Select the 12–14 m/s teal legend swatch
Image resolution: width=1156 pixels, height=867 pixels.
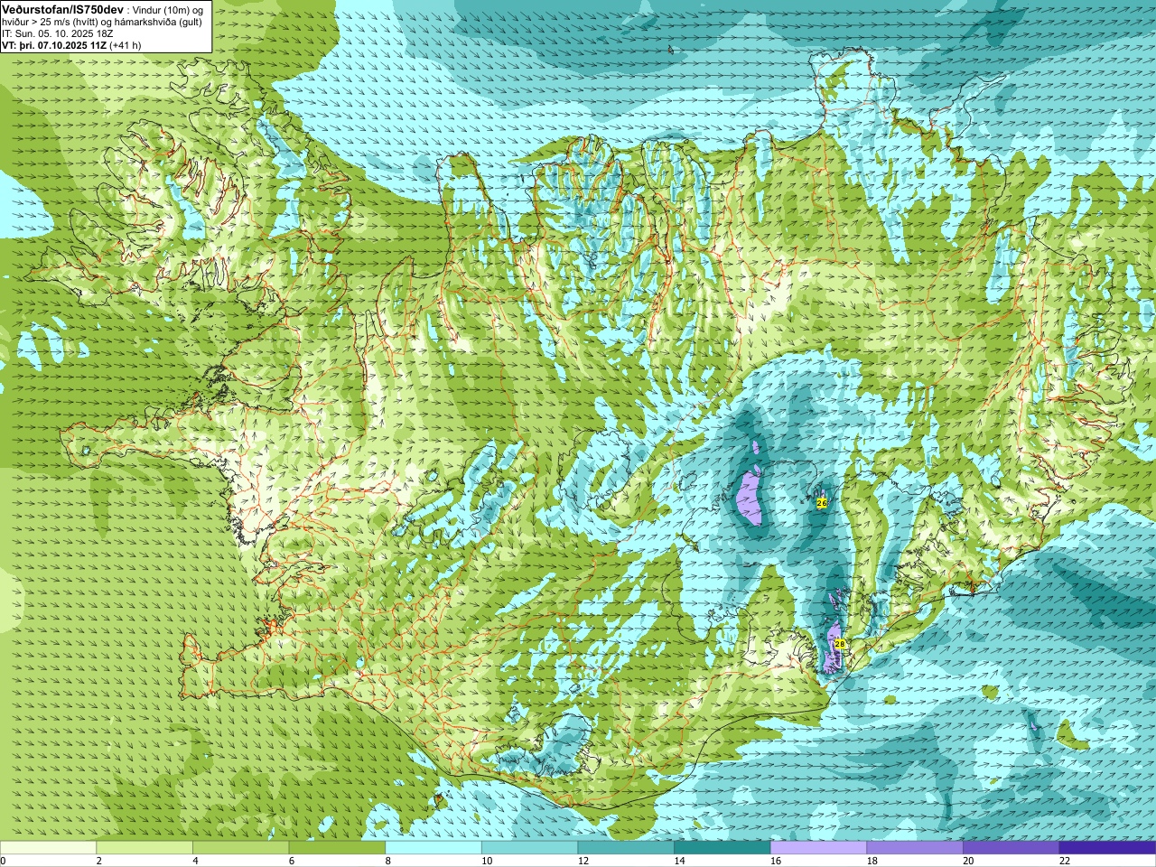click(x=626, y=848)
